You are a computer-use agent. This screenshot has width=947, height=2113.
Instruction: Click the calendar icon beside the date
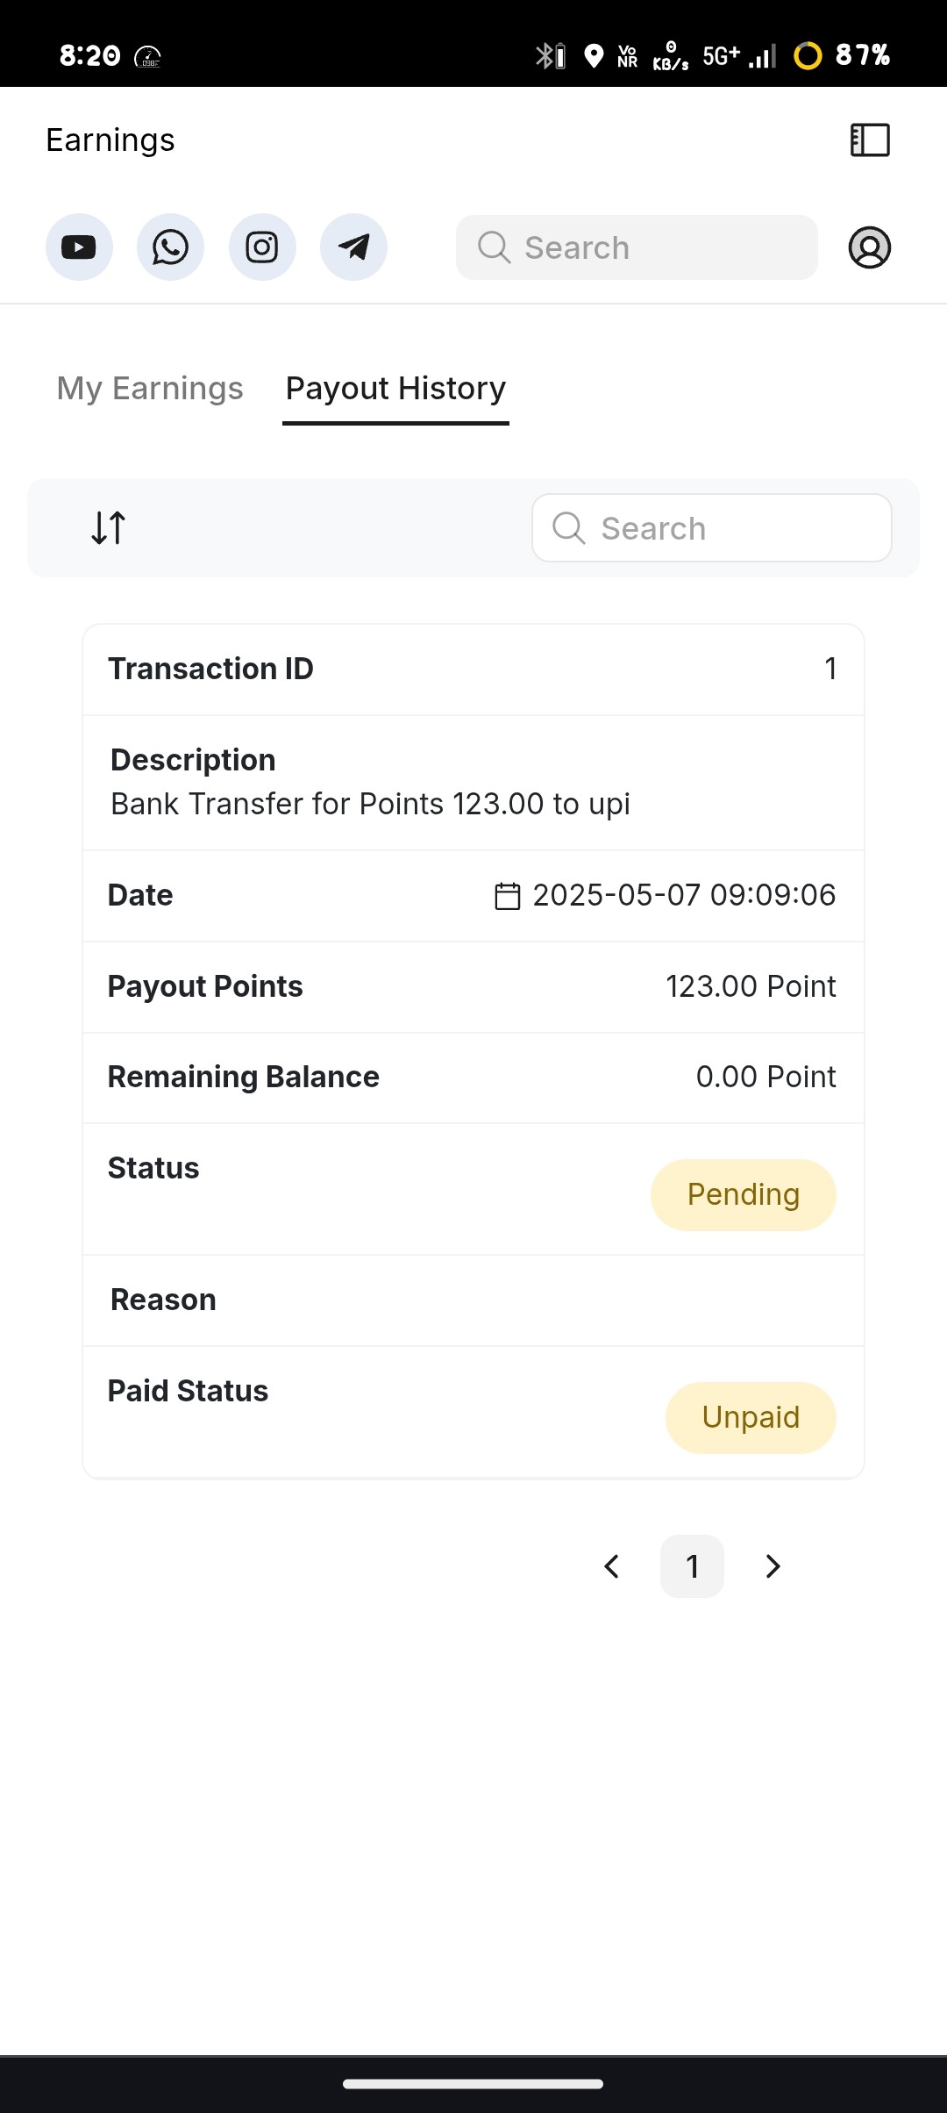(x=508, y=896)
